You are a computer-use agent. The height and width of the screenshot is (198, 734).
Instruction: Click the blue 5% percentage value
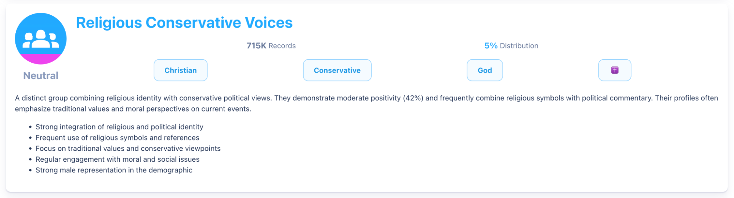[x=491, y=46]
